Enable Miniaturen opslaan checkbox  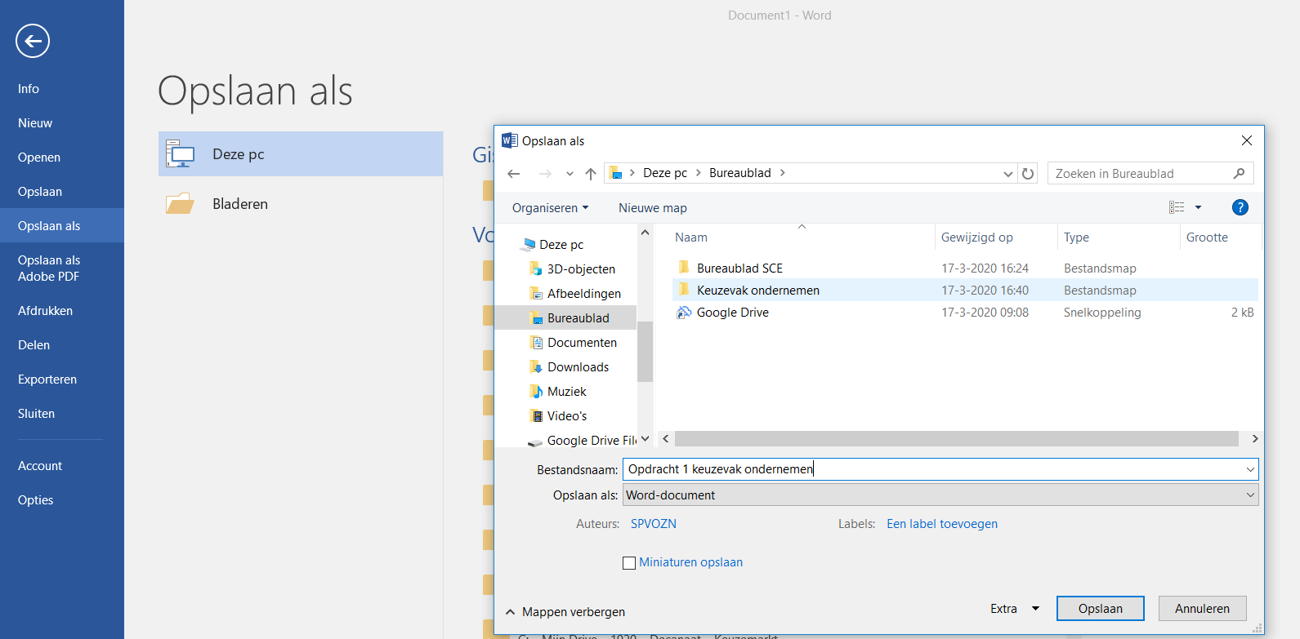coord(629,562)
